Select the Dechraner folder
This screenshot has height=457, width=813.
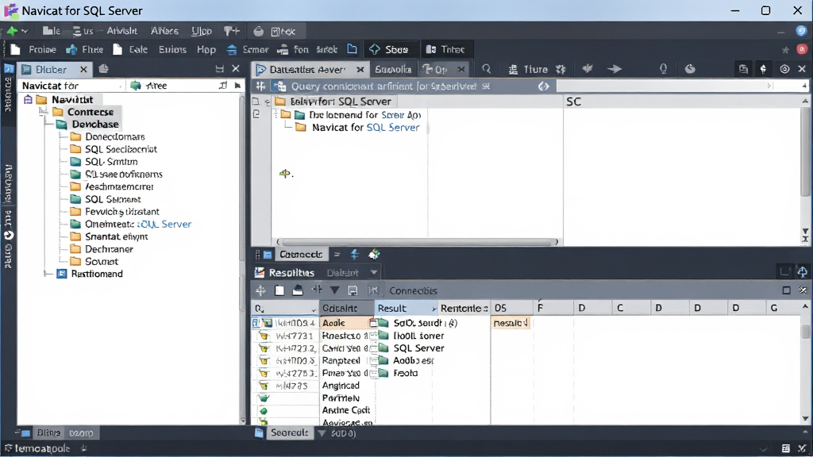[x=109, y=248]
